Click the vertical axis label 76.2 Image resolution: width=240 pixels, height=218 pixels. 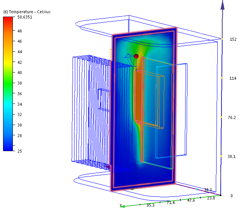tap(232, 118)
